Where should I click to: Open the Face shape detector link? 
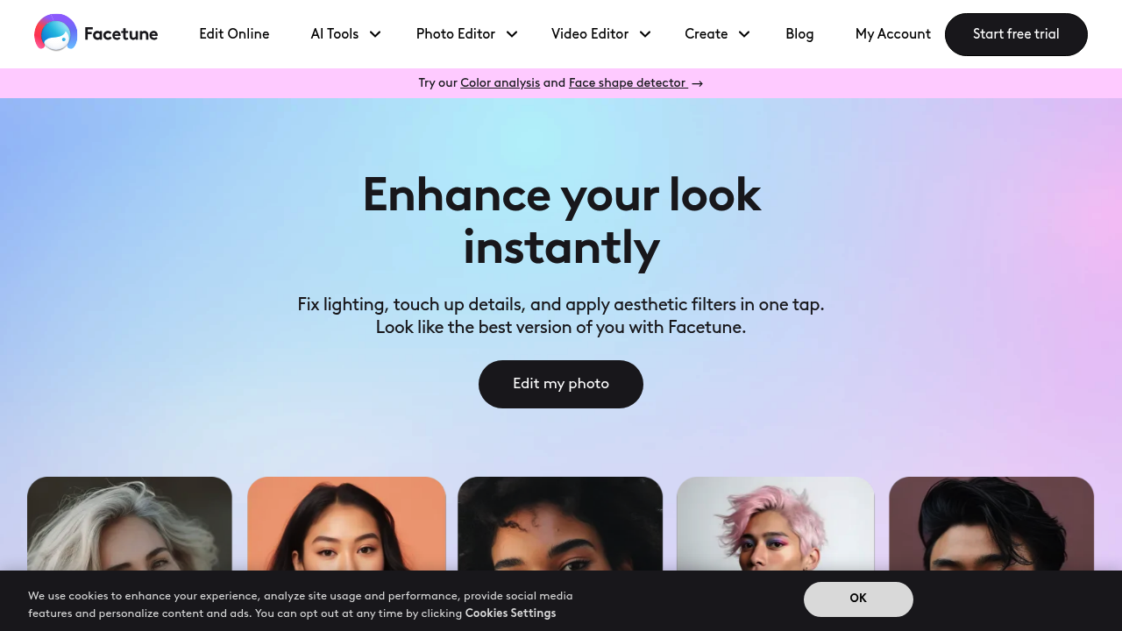pos(628,83)
